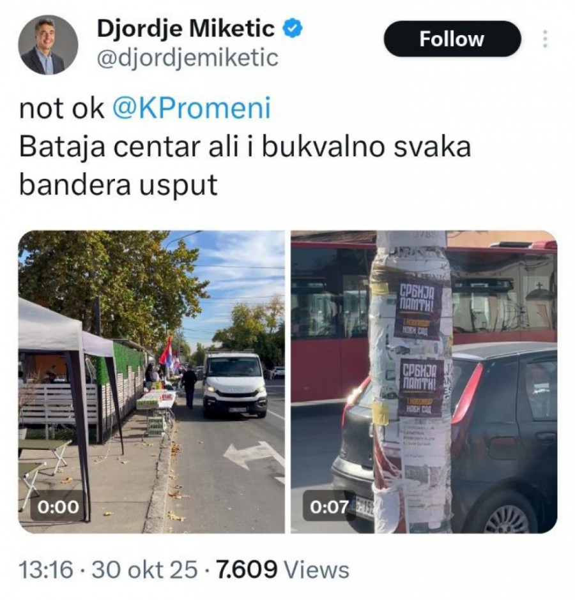575x600 pixels.
Task: Open the @KPromeni mention link
Action: (x=192, y=109)
